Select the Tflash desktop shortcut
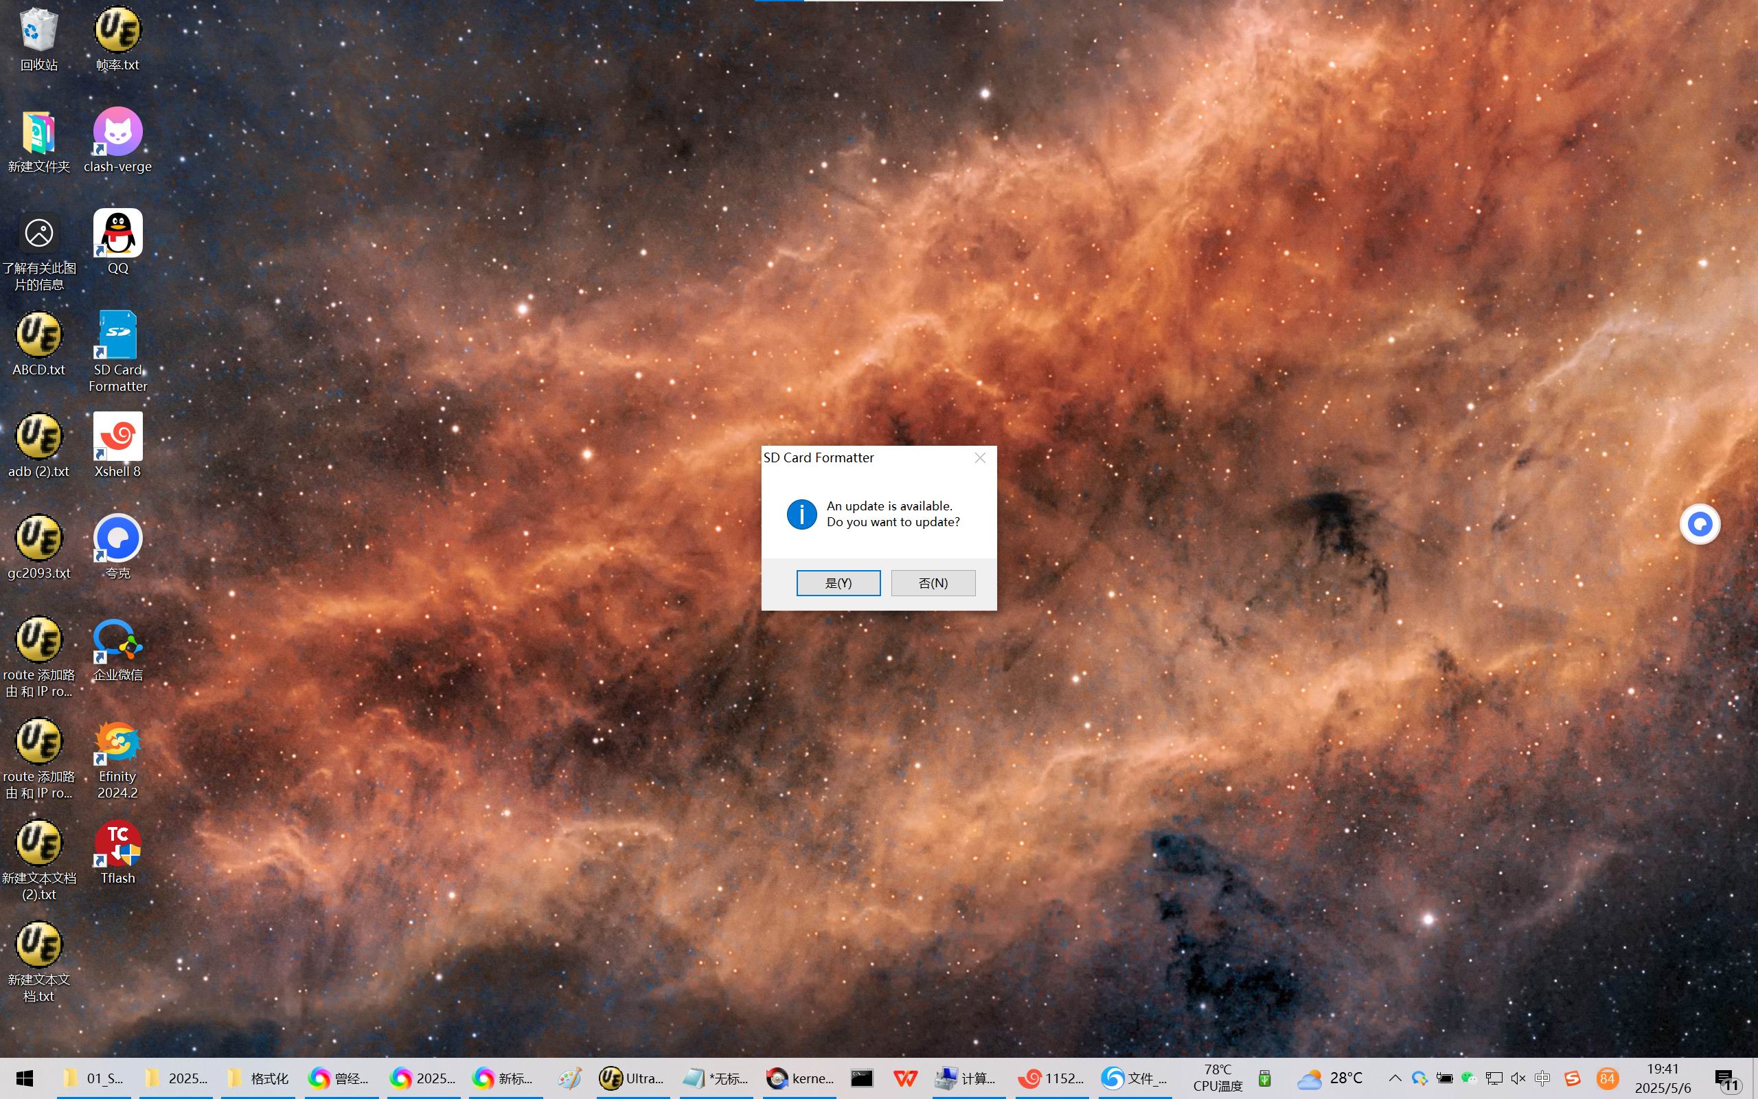 tap(117, 845)
